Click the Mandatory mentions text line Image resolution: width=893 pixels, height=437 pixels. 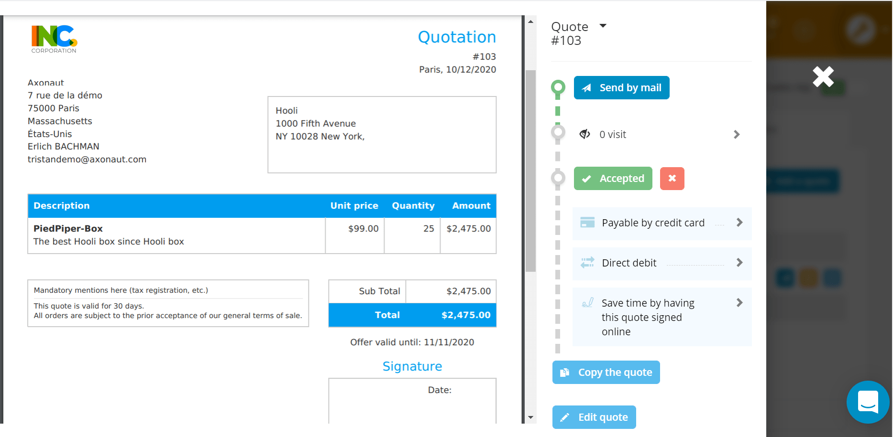click(x=121, y=290)
